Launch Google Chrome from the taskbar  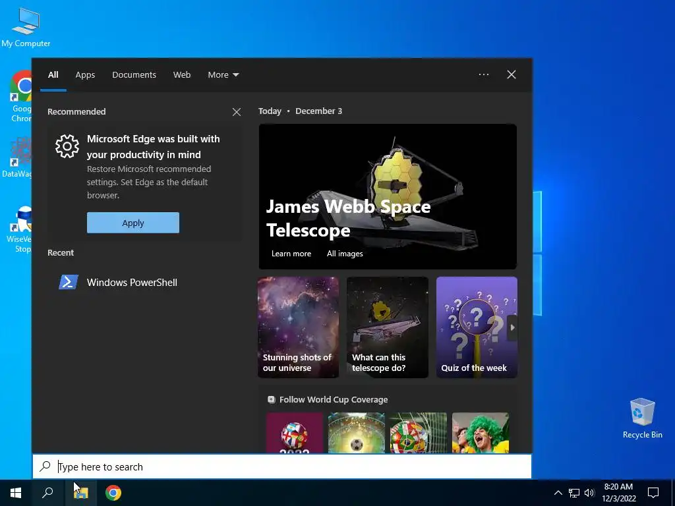113,493
